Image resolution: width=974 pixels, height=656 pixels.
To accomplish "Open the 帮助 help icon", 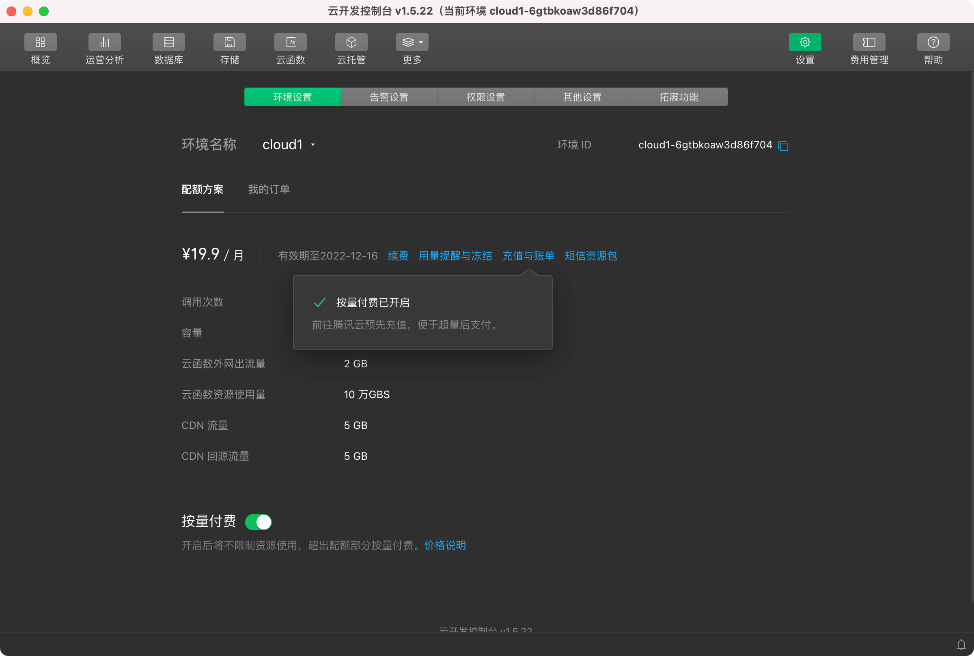I will point(933,42).
